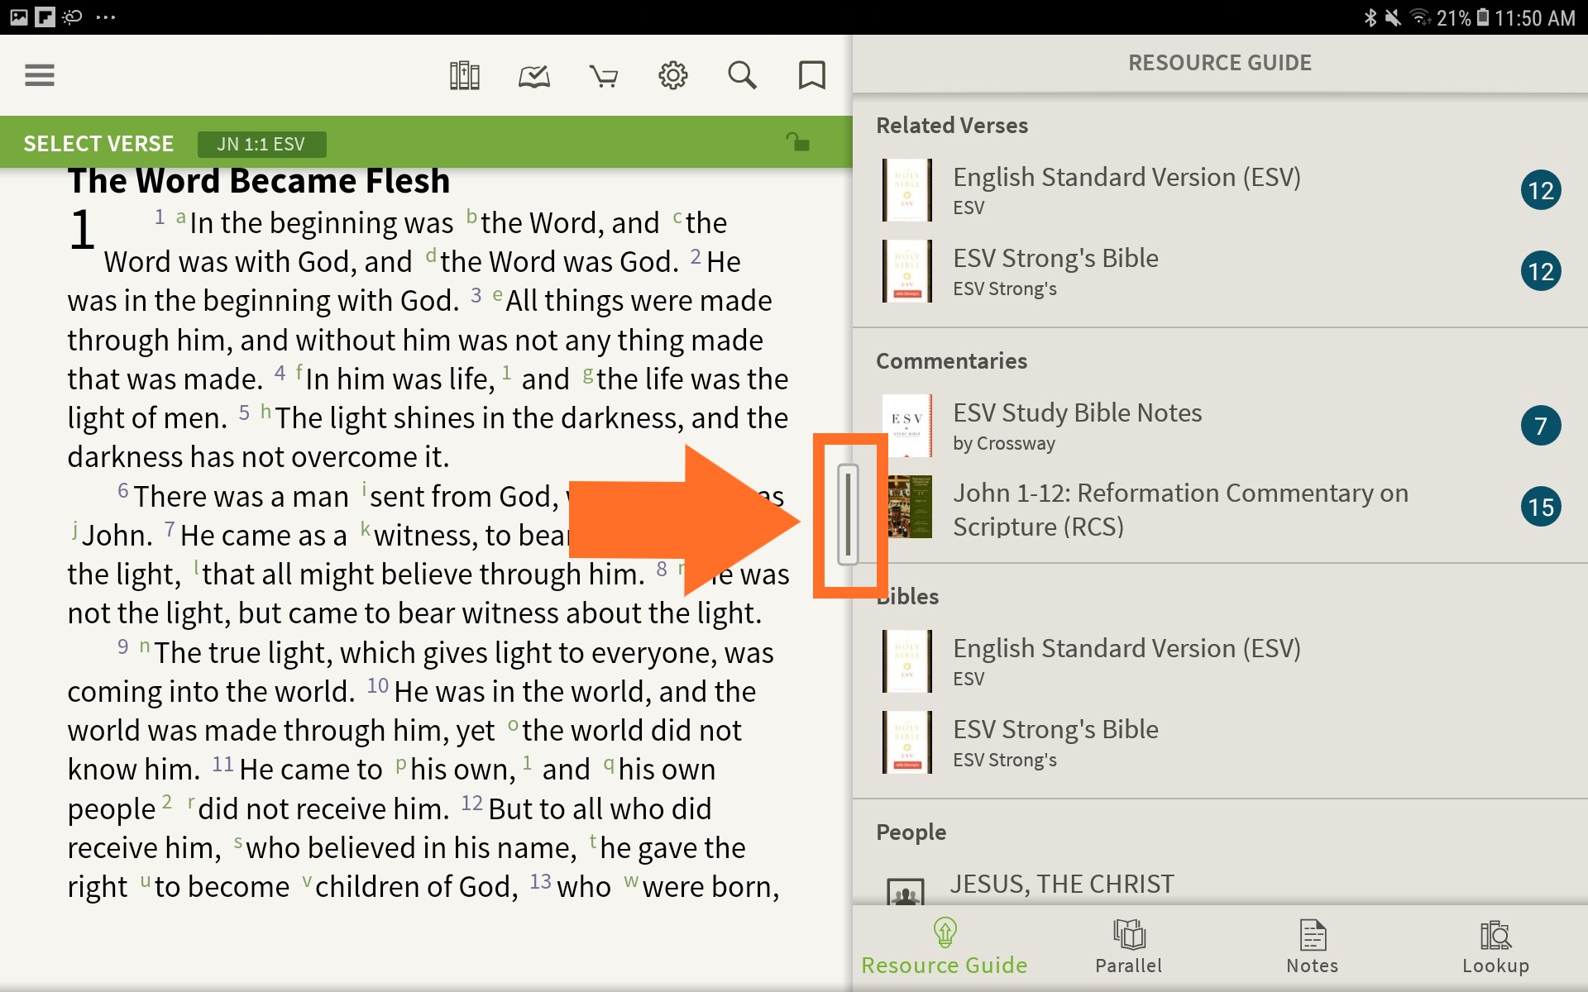
Task: Open John 1-12 Reformation Commentary on Scripture
Action: pos(1220,508)
